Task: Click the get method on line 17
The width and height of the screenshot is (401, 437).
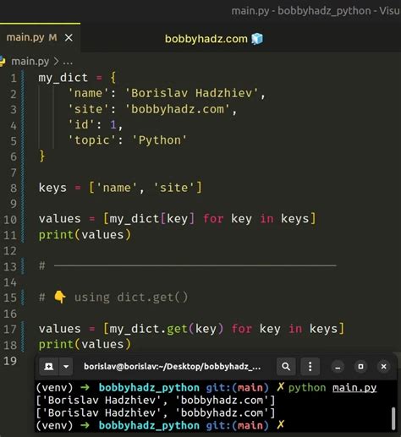Action: point(177,329)
